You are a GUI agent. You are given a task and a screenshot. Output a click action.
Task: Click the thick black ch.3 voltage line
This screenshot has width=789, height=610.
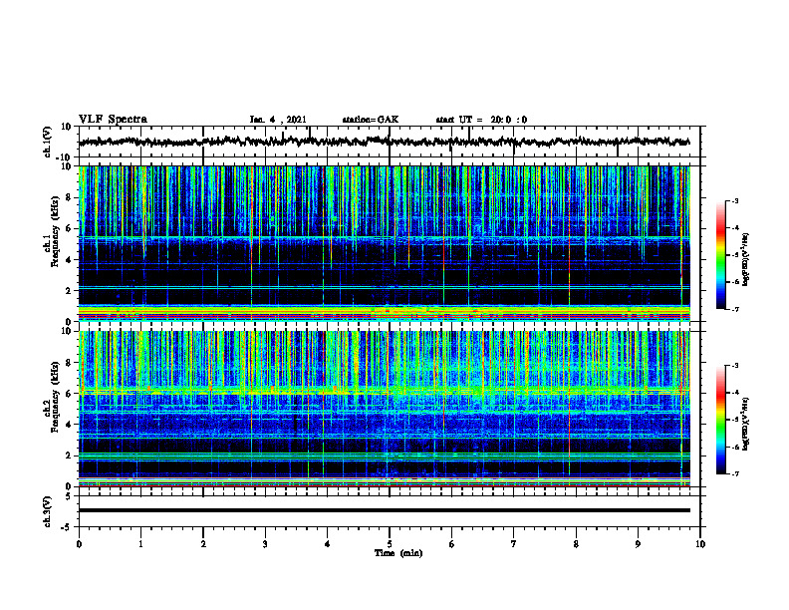click(385, 510)
